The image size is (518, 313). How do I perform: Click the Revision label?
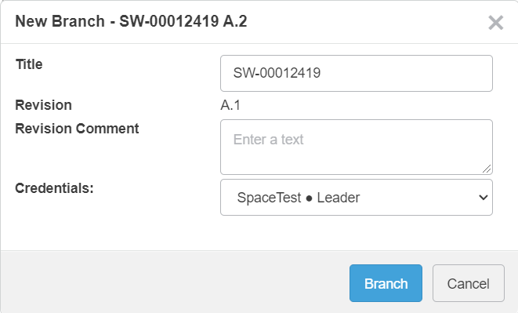point(44,105)
